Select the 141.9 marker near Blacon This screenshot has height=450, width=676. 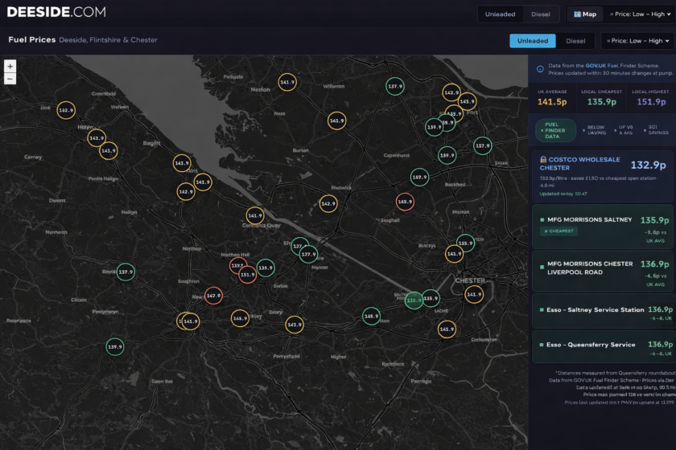tap(454, 254)
